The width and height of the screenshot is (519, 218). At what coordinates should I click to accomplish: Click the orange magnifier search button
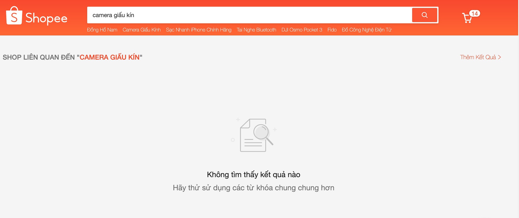coord(425,15)
